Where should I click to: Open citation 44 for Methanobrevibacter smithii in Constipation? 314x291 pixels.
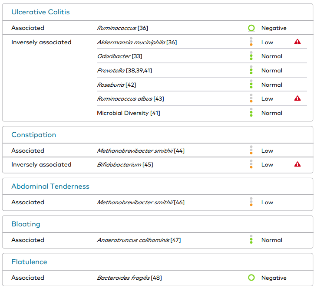[179, 151]
